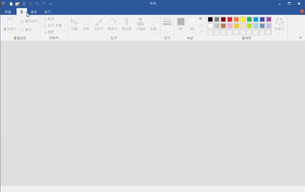Pick the pink palette swatch
The height and width of the screenshot is (192, 305).
(230, 26)
